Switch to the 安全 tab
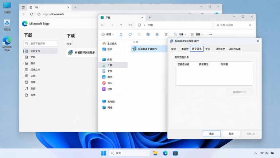 208,49
